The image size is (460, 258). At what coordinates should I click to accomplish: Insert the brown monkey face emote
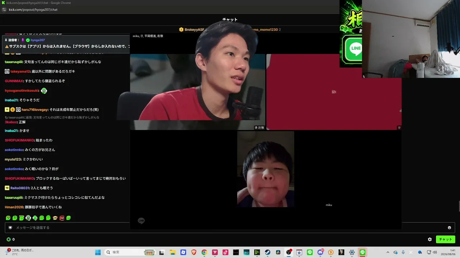[55, 218]
